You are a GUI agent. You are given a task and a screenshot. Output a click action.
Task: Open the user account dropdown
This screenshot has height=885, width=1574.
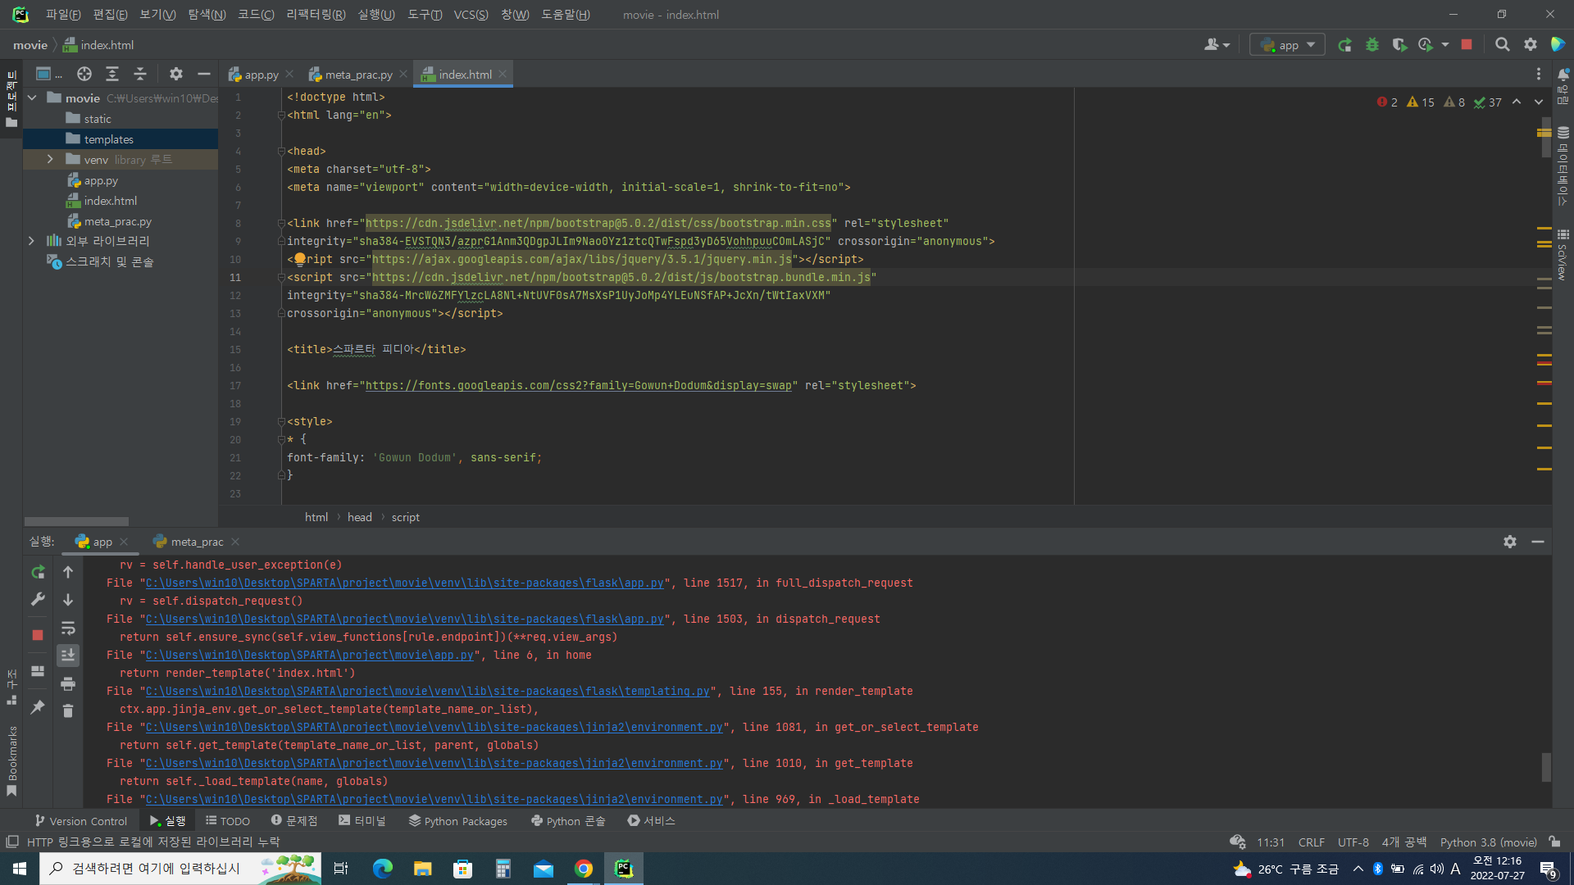tap(1217, 45)
